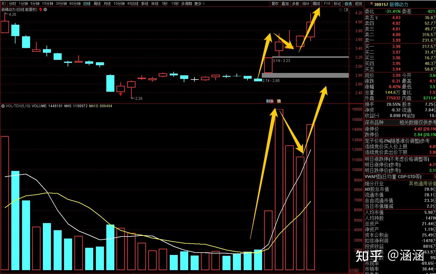
Task: Click the 300157 stock code header
Action: [x=381, y=4]
